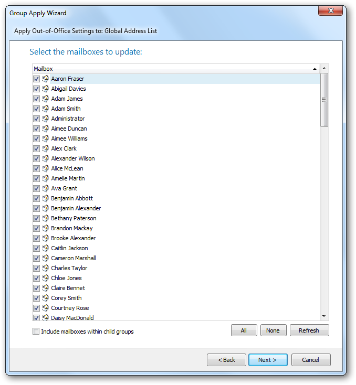Select the Brooke Alexander row
This screenshot has height=385, width=356.
(176, 238)
